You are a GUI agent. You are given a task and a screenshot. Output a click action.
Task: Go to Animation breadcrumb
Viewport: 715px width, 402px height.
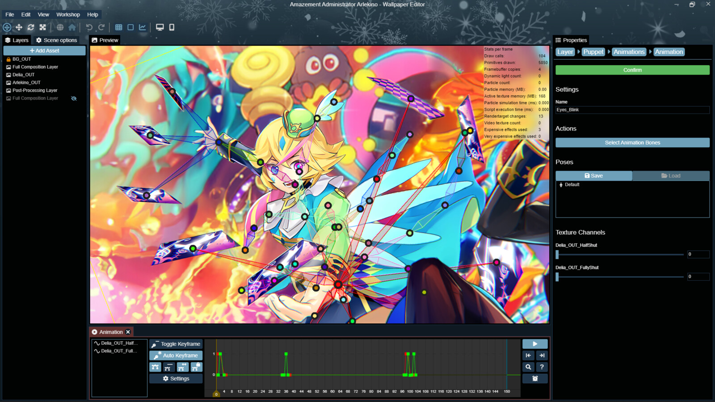click(669, 52)
